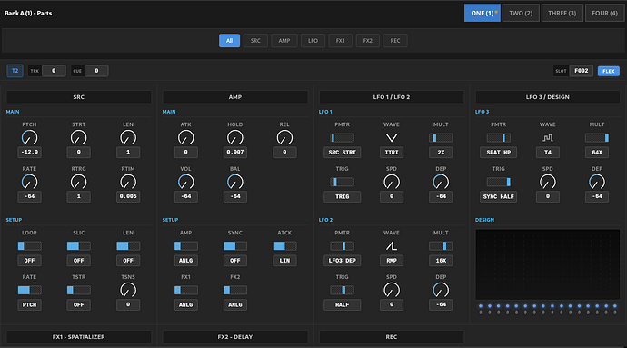The width and height of the screenshot is (627, 348).
Task: Move the LFO 1 PMTR slider
Action: tap(342, 138)
